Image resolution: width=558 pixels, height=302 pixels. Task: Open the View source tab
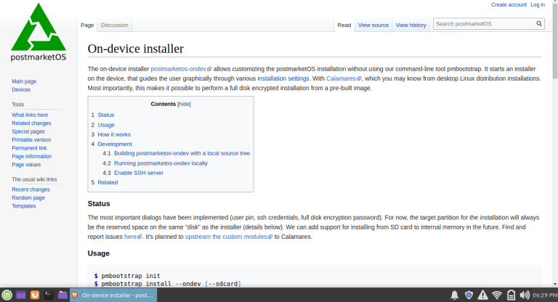coord(373,25)
